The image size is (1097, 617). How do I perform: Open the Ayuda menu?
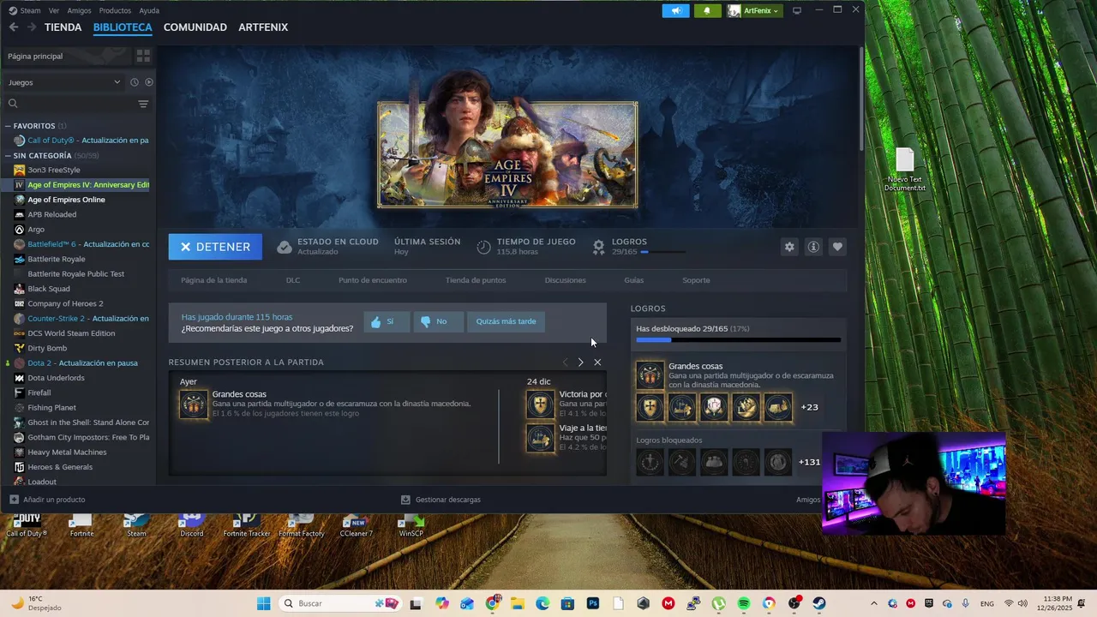coord(149,10)
